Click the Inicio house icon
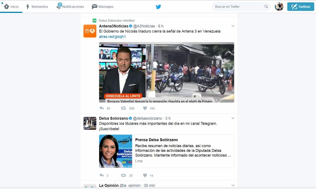The width and height of the screenshot is (316, 189). (x=6, y=6)
